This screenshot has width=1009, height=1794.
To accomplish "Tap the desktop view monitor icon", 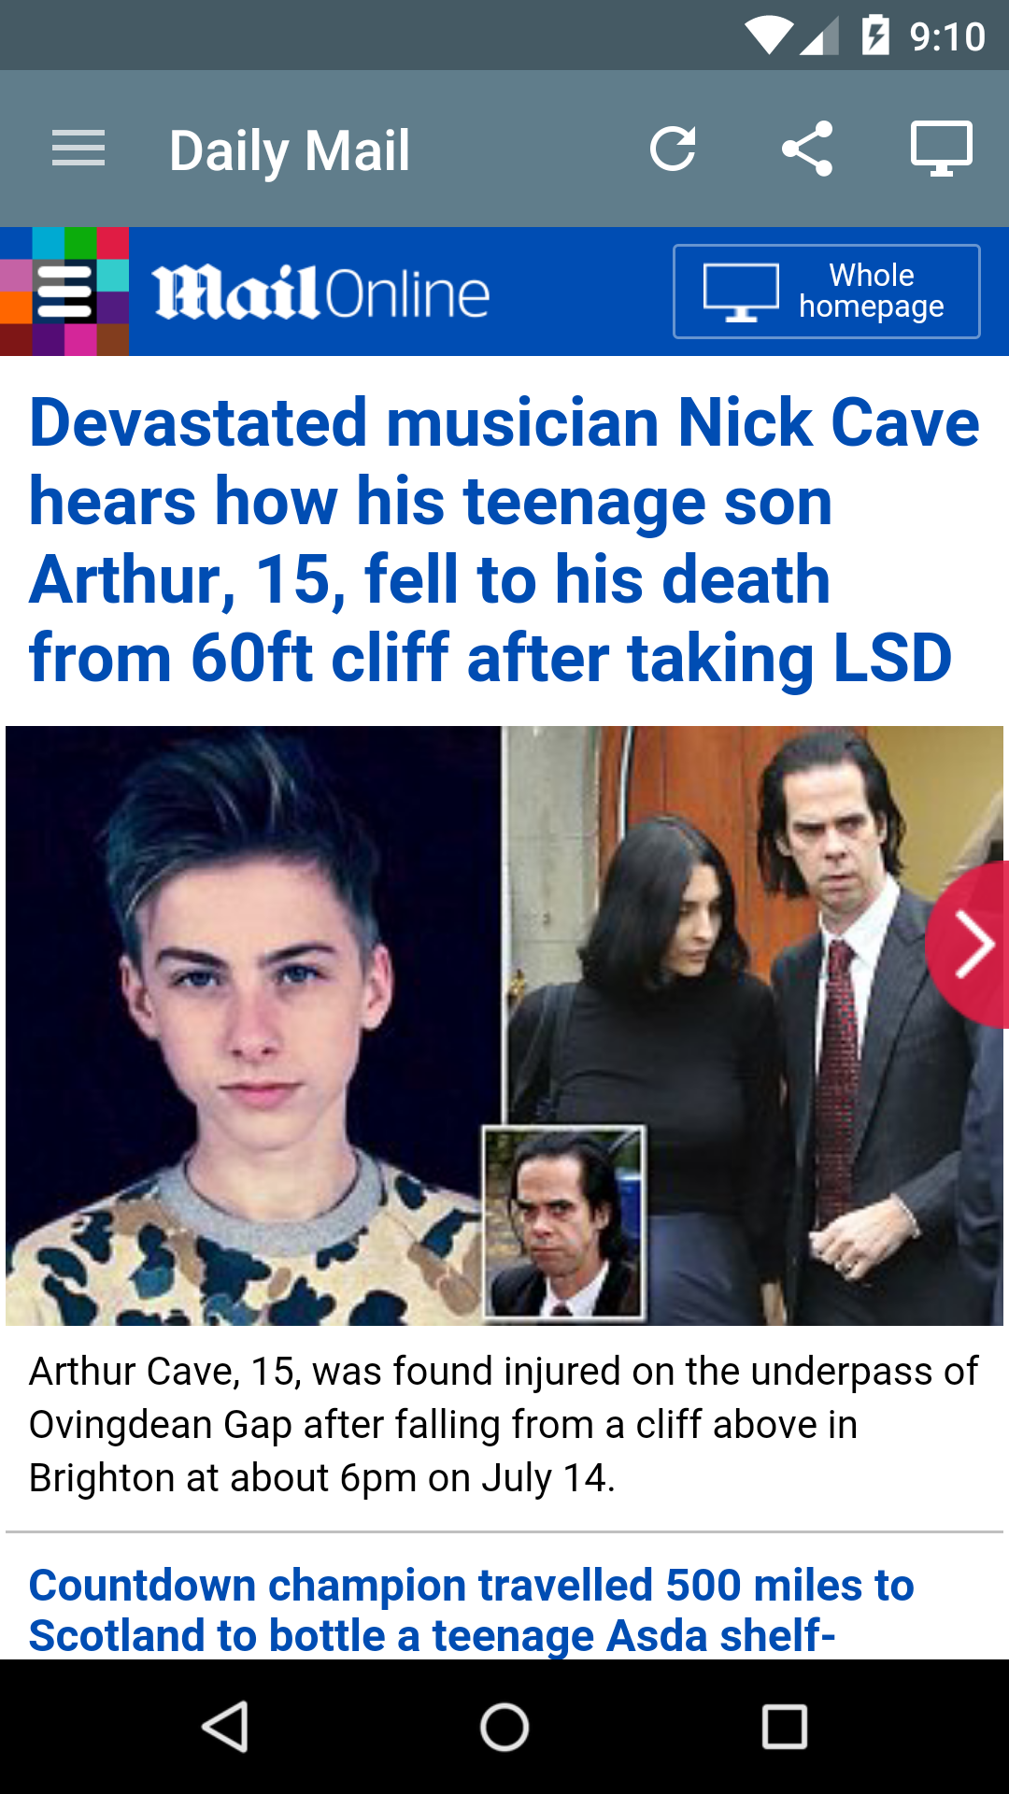I will click(942, 149).
